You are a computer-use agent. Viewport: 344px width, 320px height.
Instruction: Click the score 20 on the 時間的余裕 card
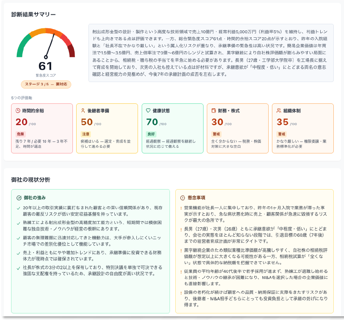[x=21, y=122]
